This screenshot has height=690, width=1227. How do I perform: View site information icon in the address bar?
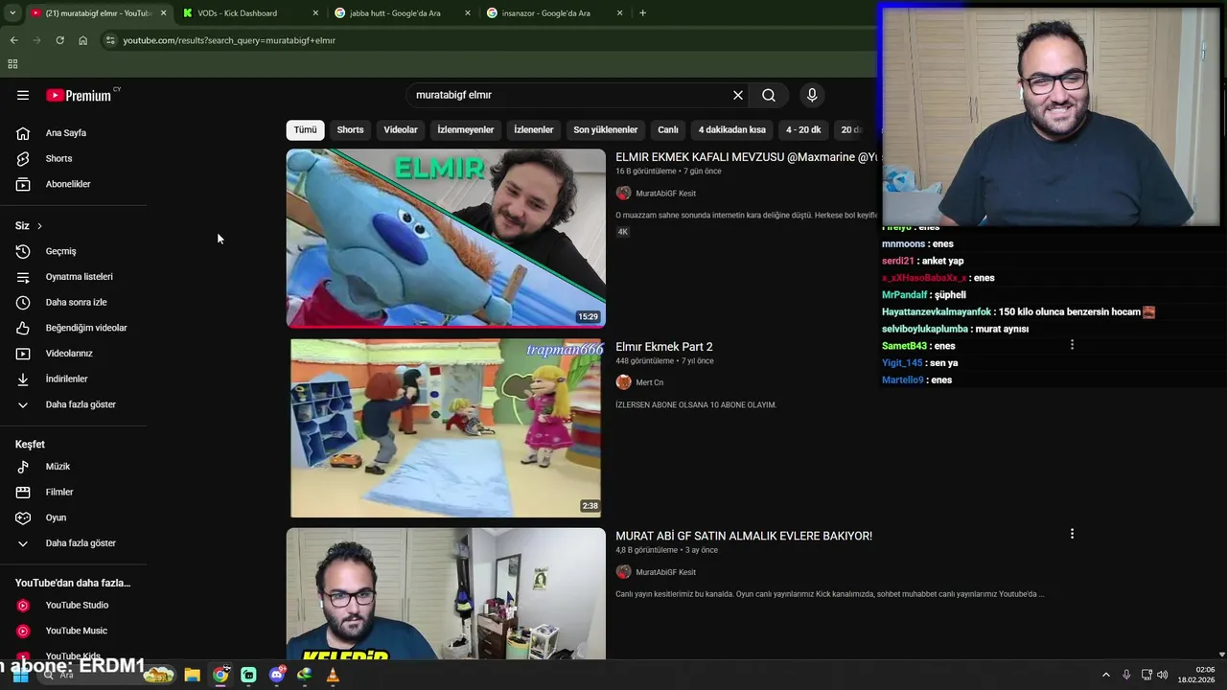click(x=110, y=40)
